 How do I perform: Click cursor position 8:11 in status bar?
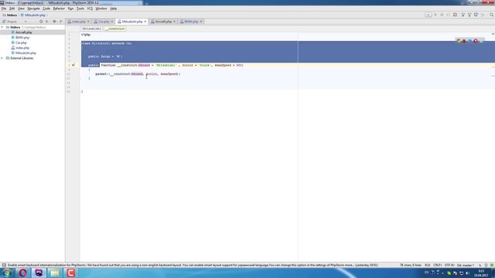[428, 265]
